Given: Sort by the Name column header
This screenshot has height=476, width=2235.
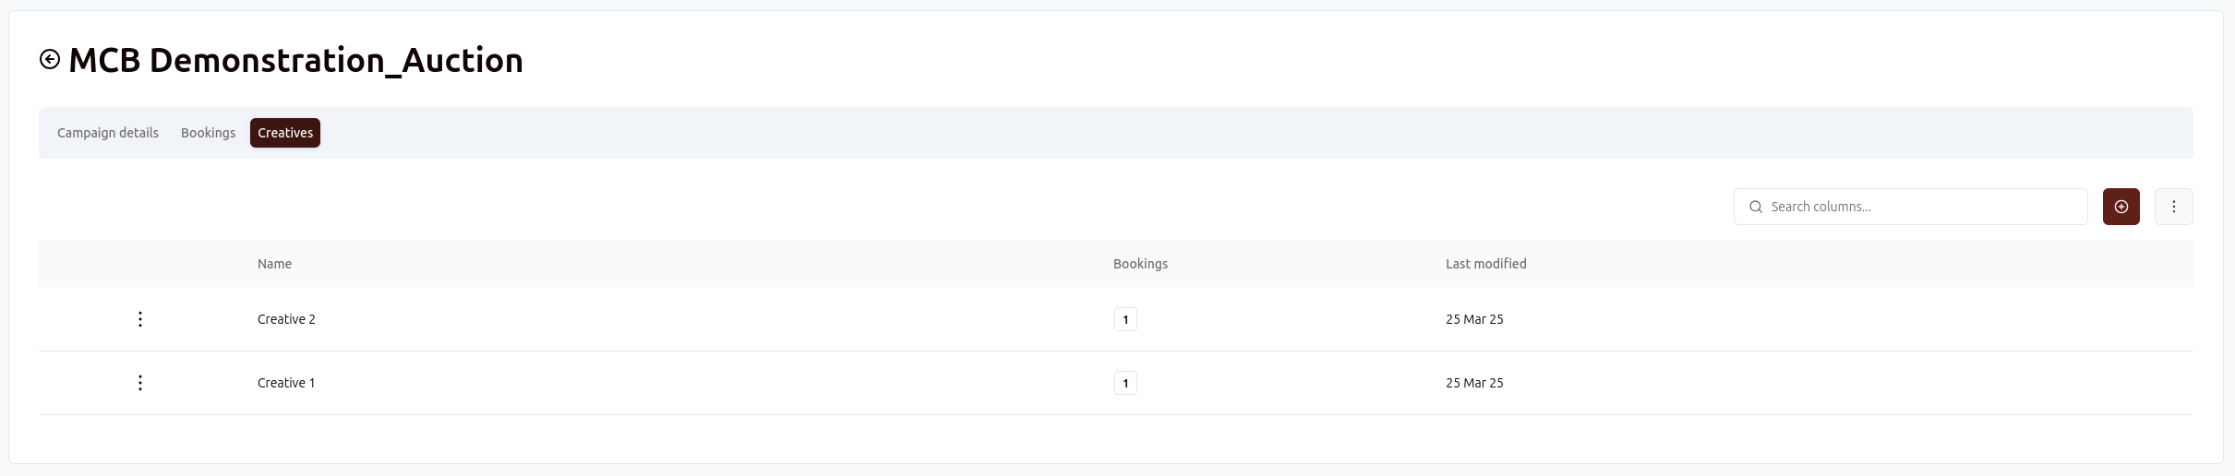Looking at the screenshot, I should coord(274,264).
